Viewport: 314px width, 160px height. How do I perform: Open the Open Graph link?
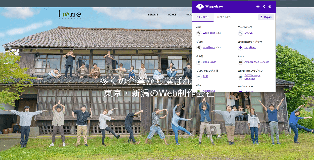[209, 62]
